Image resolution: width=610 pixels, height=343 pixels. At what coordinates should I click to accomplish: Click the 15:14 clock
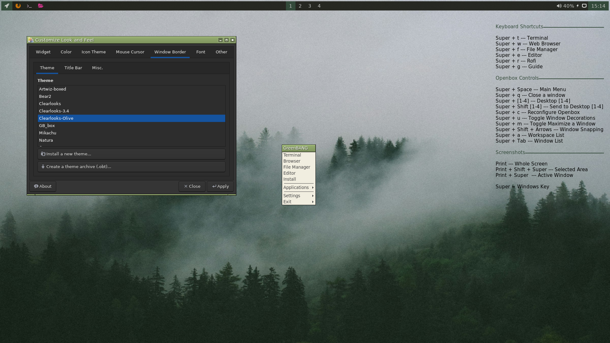598,6
